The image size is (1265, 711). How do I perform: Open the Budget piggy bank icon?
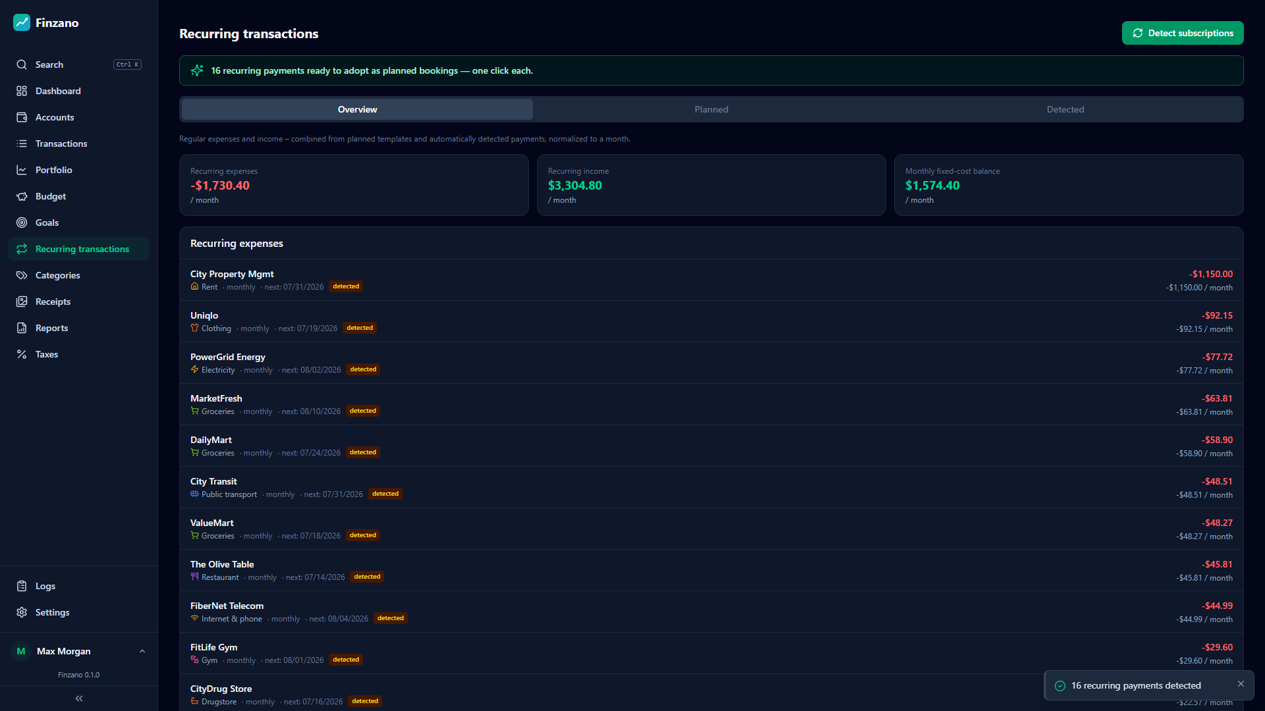click(22, 196)
